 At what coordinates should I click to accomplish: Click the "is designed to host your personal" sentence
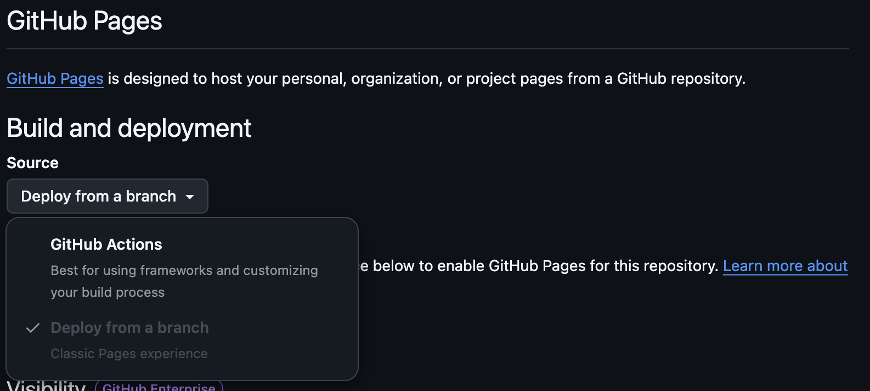[227, 79]
